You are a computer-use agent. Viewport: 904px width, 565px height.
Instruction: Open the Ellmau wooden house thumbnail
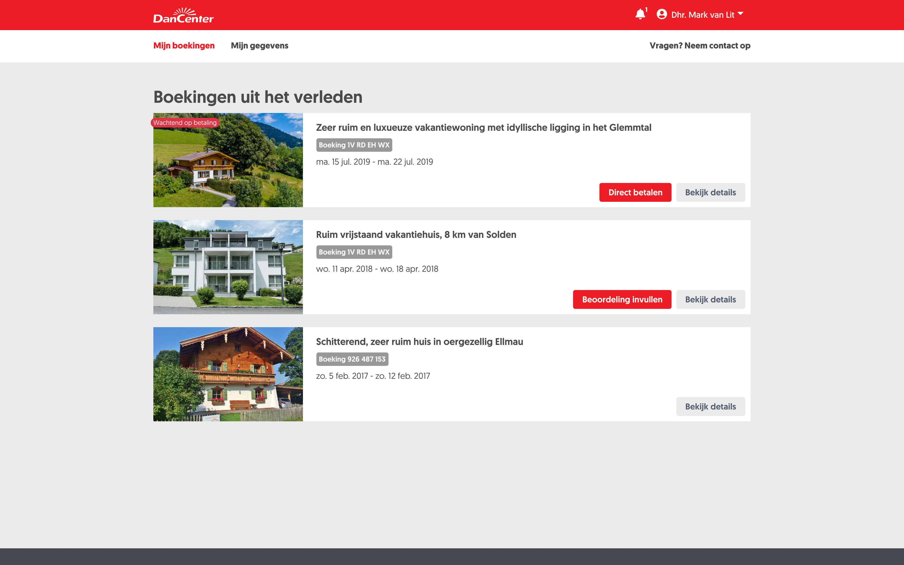coord(228,374)
